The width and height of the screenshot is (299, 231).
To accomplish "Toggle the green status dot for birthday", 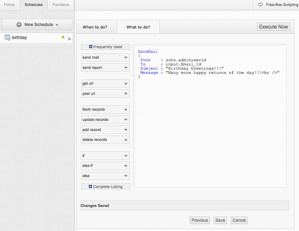I will click(x=63, y=37).
